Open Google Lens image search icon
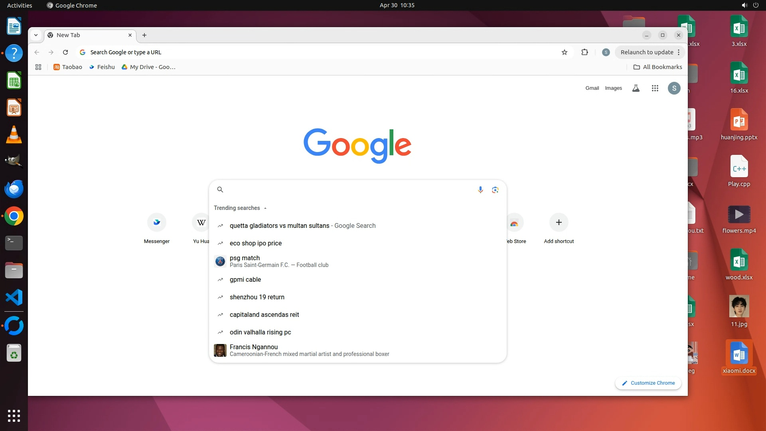Screen dimensions: 766x431 click(495, 190)
